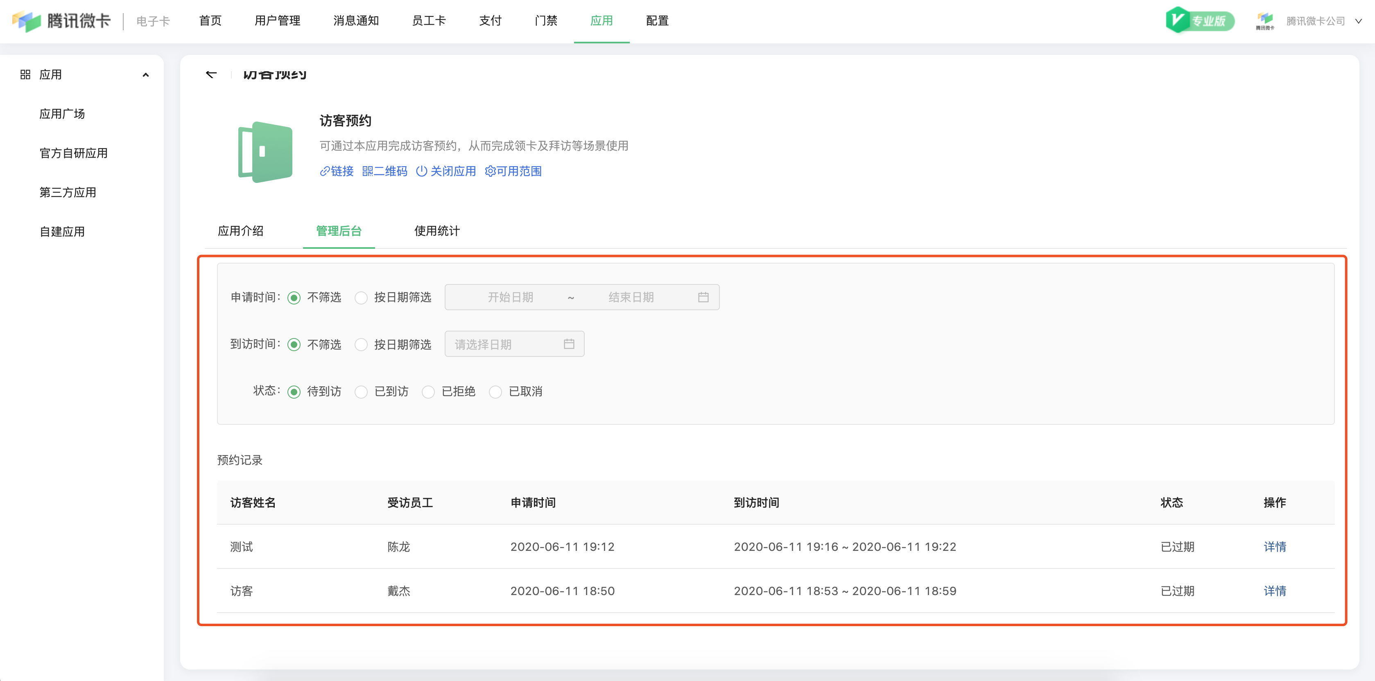Click the 预约记录 section heading

240,460
